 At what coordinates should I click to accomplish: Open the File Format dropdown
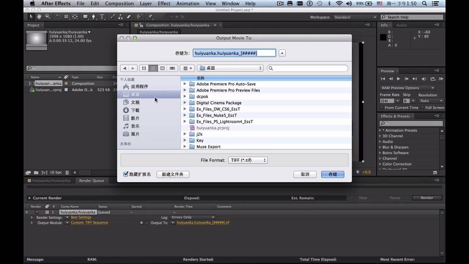[x=248, y=160]
